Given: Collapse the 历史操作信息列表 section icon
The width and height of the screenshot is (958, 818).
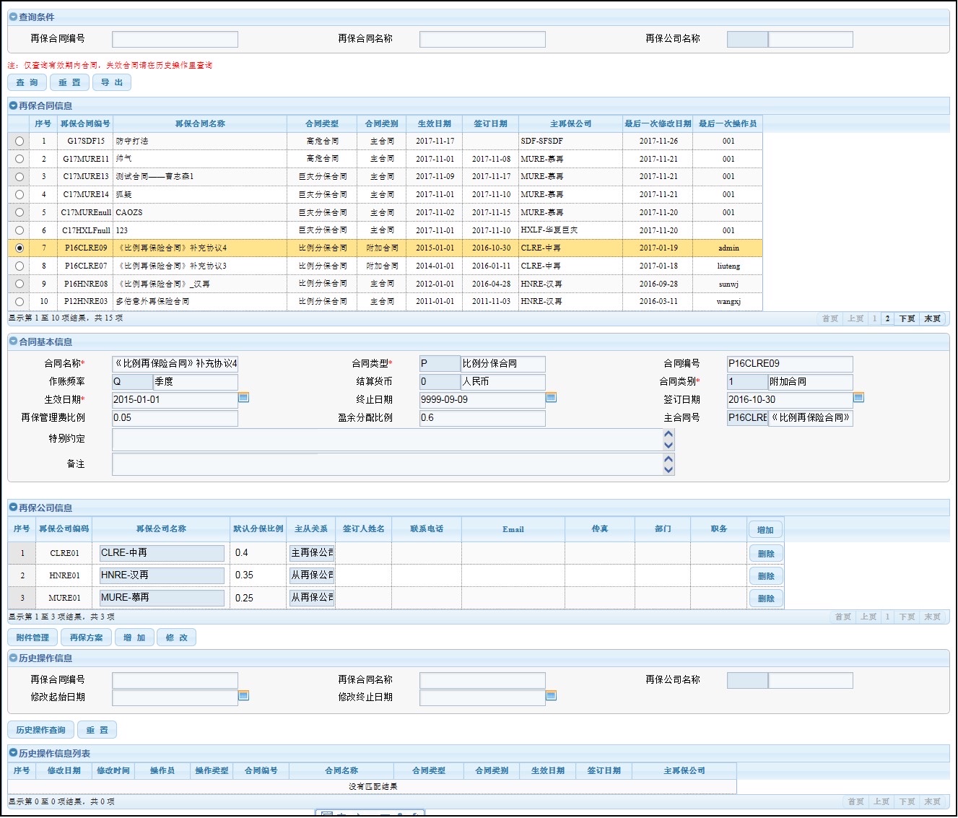Looking at the screenshot, I should click(x=13, y=753).
